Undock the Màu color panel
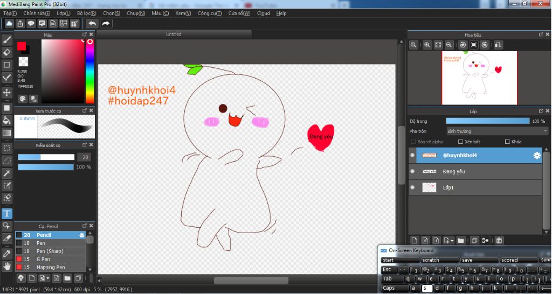The height and width of the screenshot is (294, 552). [x=85, y=34]
